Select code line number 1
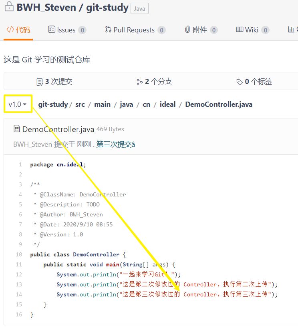 click(x=20, y=164)
